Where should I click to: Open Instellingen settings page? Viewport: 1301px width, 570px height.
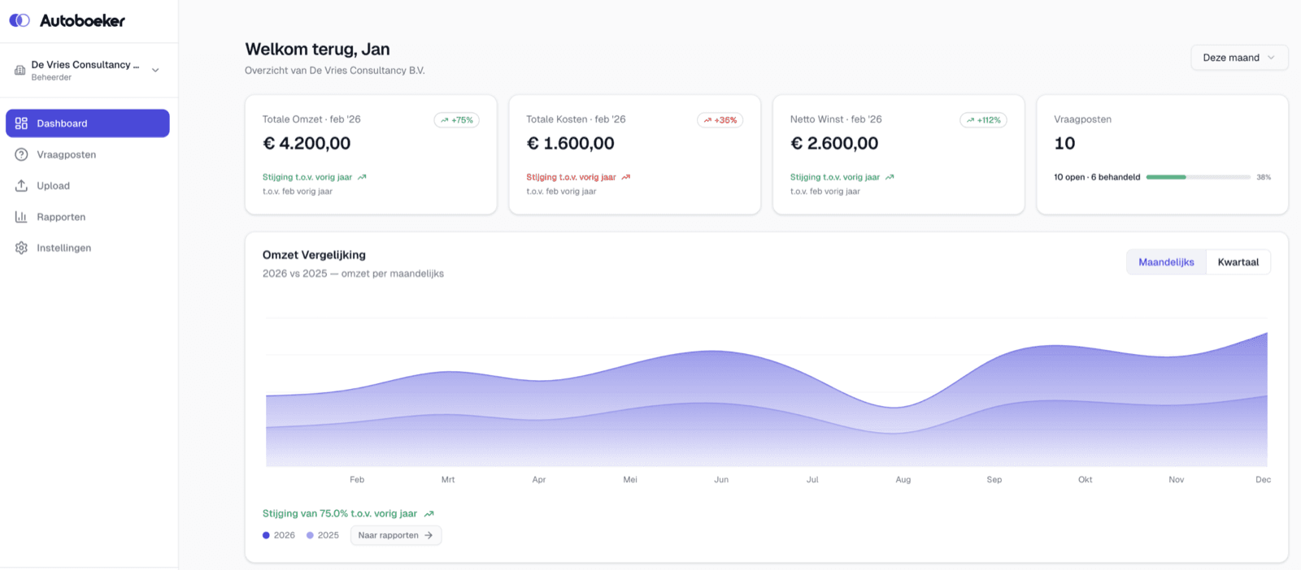tap(88, 248)
